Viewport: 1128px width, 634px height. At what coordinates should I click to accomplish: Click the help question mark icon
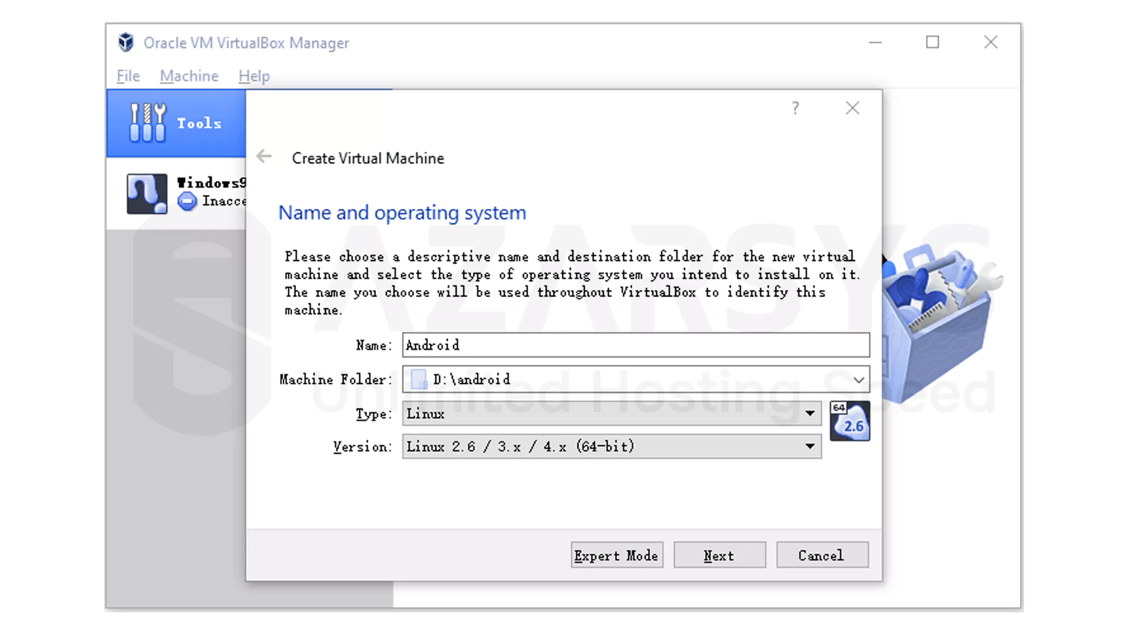coord(795,108)
